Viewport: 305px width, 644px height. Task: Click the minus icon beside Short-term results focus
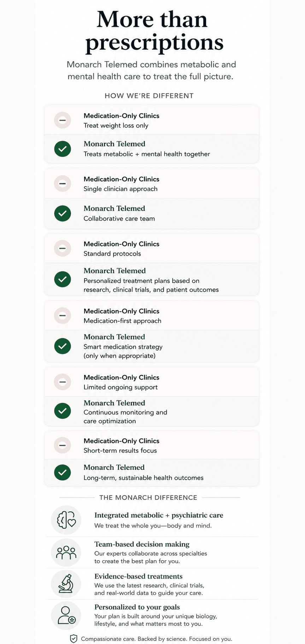click(63, 445)
